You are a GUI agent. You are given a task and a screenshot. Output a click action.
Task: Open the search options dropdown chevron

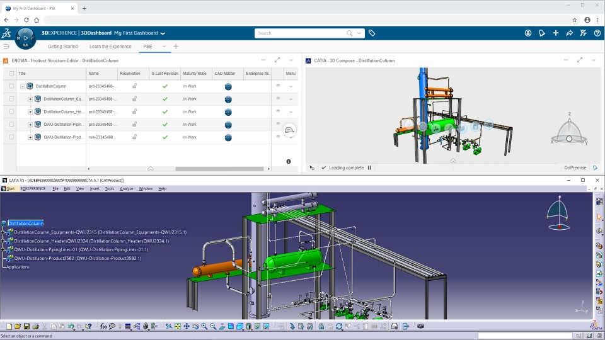(x=359, y=33)
